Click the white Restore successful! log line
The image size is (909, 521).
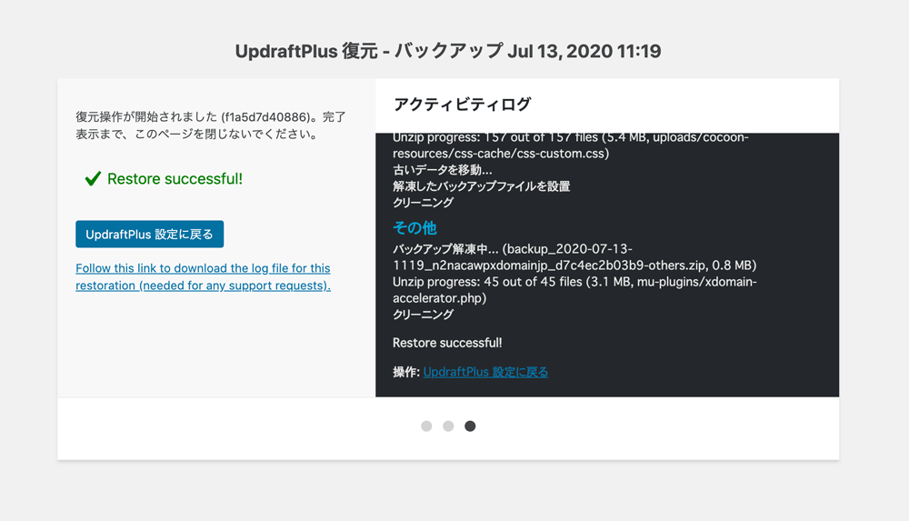click(447, 343)
